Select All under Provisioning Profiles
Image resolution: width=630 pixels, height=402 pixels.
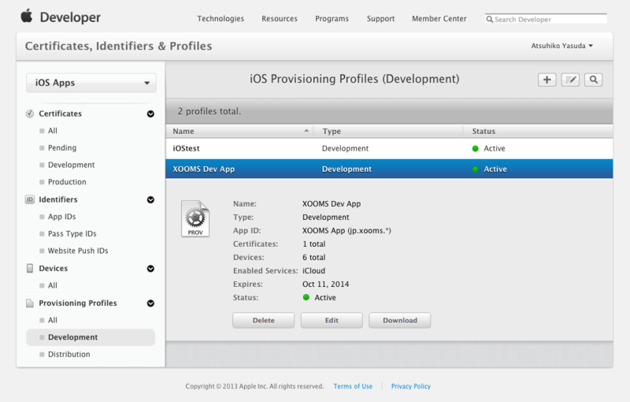click(x=53, y=320)
